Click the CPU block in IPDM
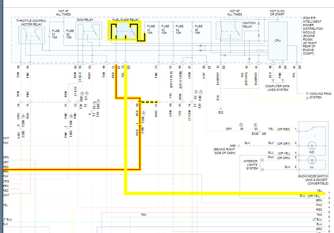This screenshot has height=233, width=334. pos(278,41)
